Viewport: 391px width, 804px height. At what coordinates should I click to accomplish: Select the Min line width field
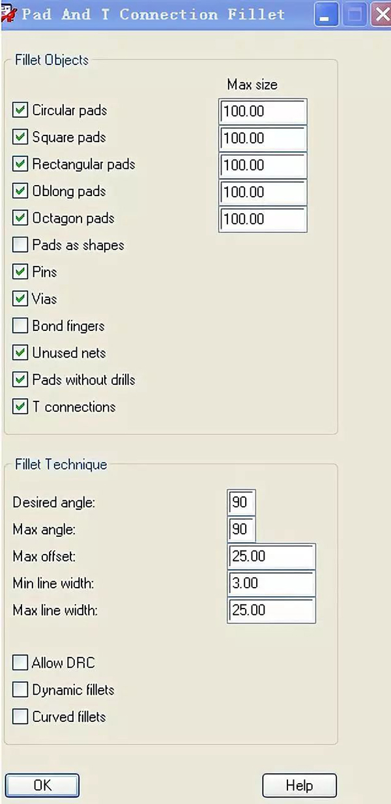270,583
